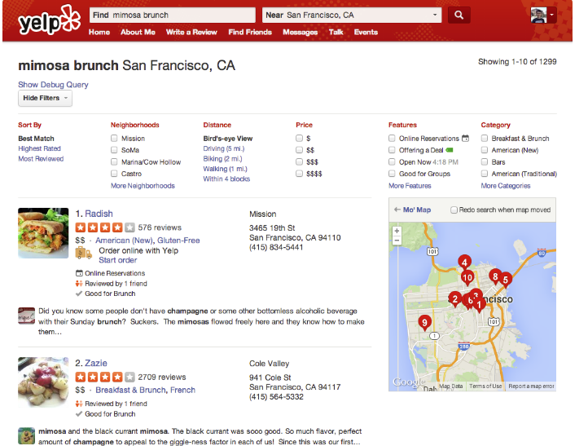Click the red search magnifier button
Screen dimensions: 588x446
(x=459, y=15)
